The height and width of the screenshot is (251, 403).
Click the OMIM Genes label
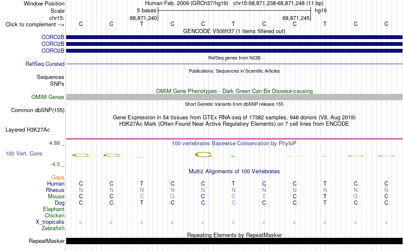(x=48, y=97)
